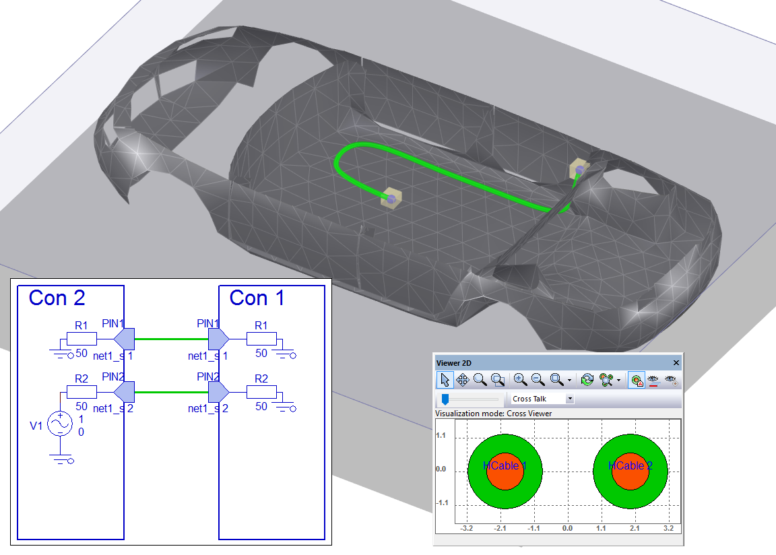Refresh the Viewer 2D display
Image resolution: width=776 pixels, height=555 pixels.
click(587, 380)
